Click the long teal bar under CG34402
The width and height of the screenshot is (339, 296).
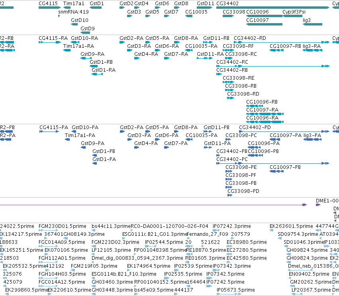[272, 8]
